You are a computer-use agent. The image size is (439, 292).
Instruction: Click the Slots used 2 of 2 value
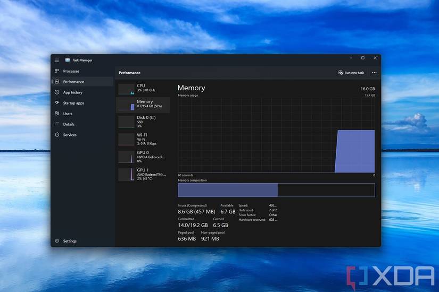pos(273,210)
